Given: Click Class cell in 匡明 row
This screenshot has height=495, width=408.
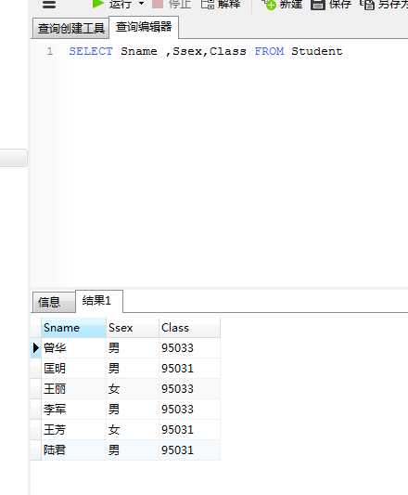Looking at the screenshot, I should [189, 369].
